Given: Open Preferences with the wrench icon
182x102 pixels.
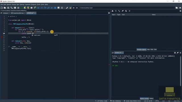Looking at the screenshot, I should point(67,8).
